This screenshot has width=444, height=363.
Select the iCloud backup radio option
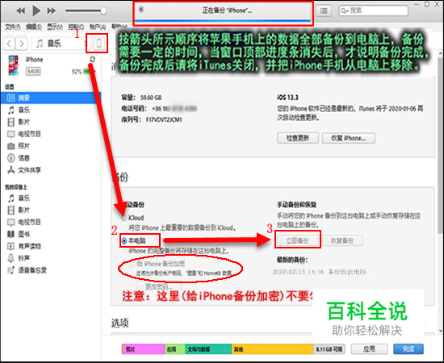[x=124, y=218]
